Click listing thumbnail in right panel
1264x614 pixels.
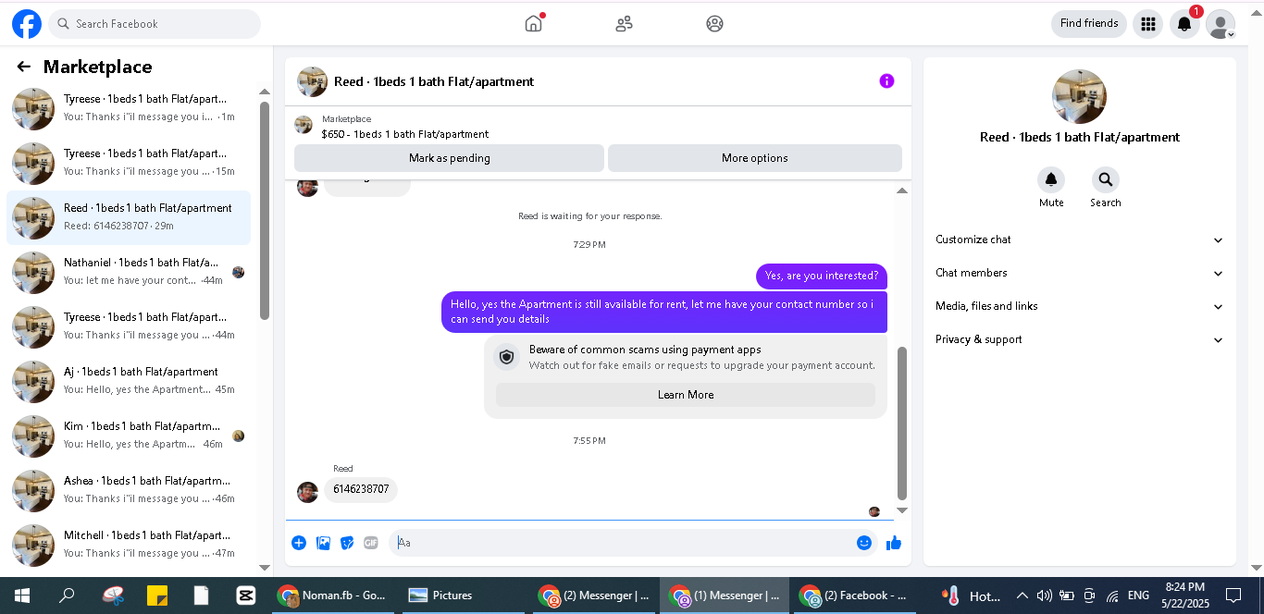(x=1079, y=96)
